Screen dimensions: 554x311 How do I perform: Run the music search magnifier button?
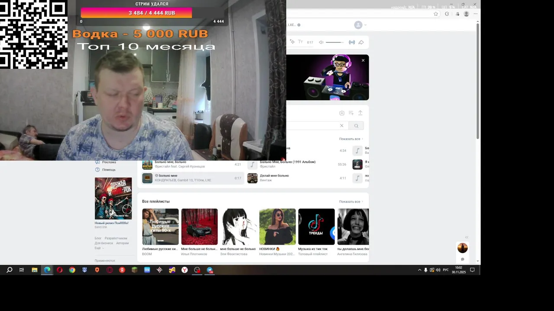pyautogui.click(x=356, y=126)
